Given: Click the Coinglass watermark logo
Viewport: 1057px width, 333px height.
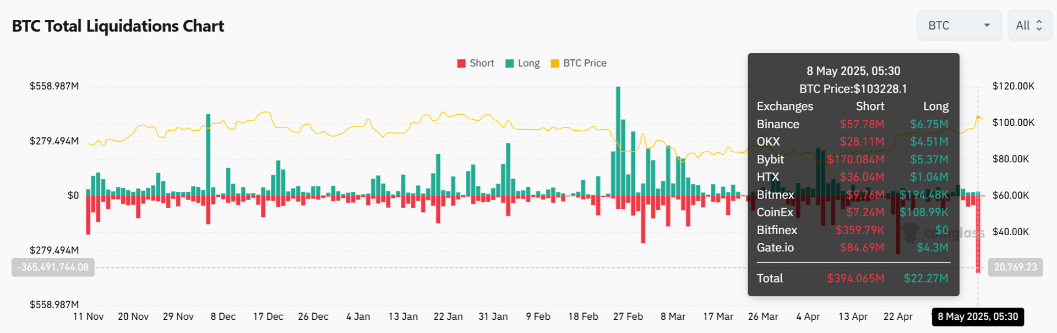Looking at the screenshot, I should [x=911, y=234].
